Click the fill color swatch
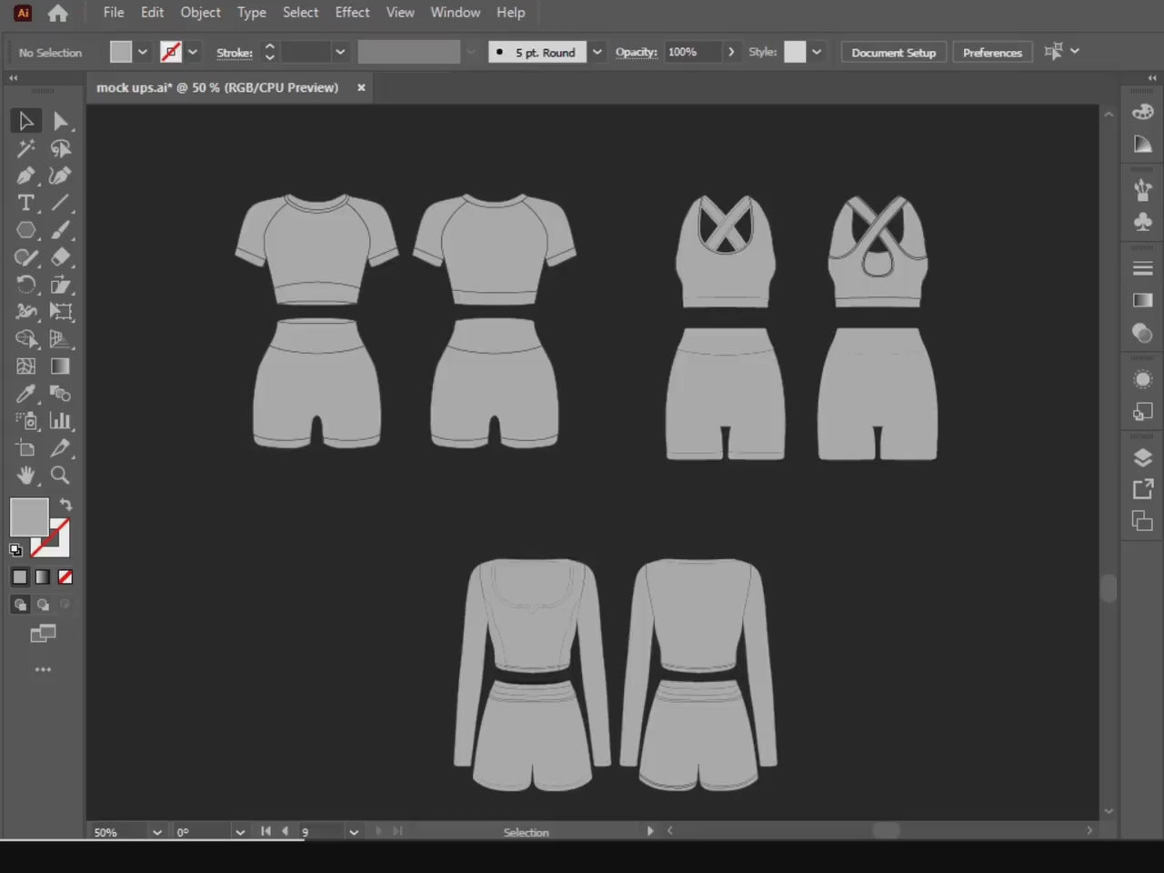1164x873 pixels. (x=121, y=52)
